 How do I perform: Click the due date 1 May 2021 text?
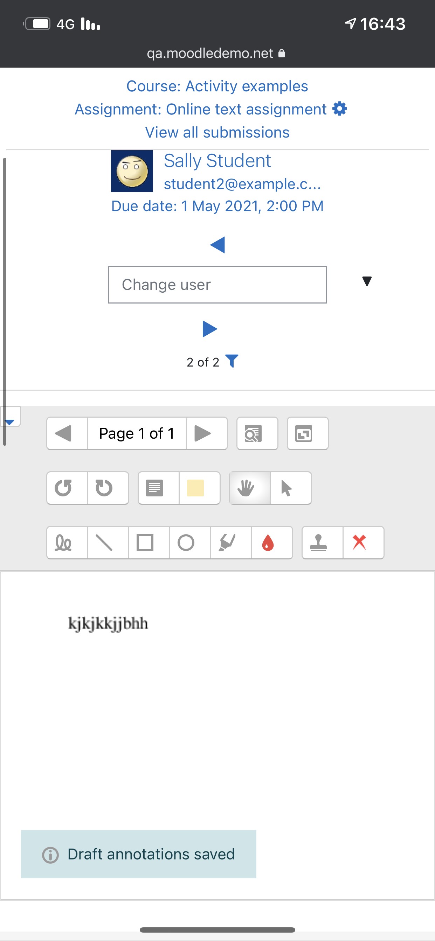click(217, 206)
